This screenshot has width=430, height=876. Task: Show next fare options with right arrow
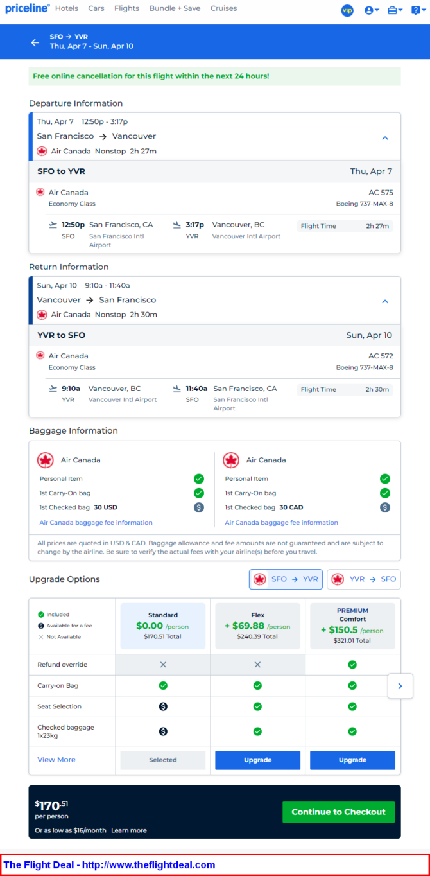pyautogui.click(x=400, y=686)
